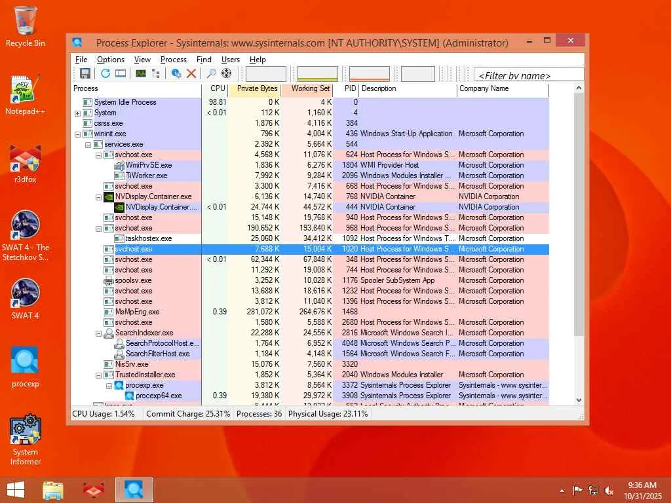Viewport: 671px width, 503px height.
Task: Toggle the Show Process Tree icon
Action: click(156, 73)
